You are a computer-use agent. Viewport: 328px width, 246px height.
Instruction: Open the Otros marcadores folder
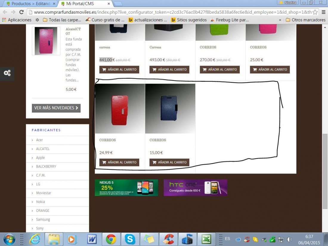tap(306, 20)
